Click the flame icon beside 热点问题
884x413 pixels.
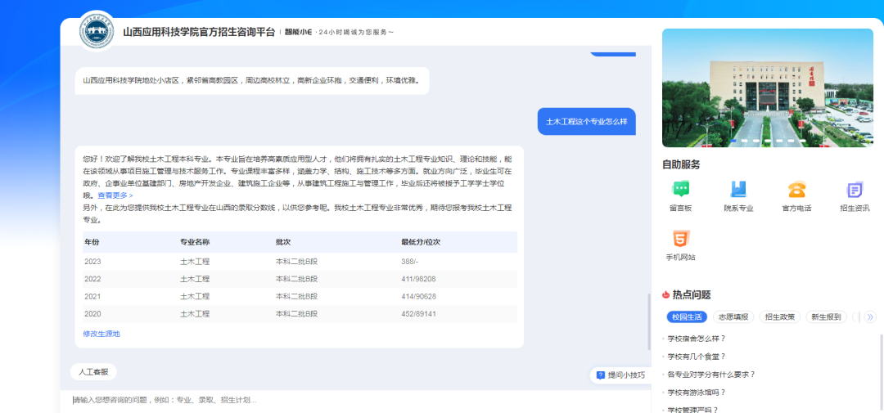coord(666,295)
